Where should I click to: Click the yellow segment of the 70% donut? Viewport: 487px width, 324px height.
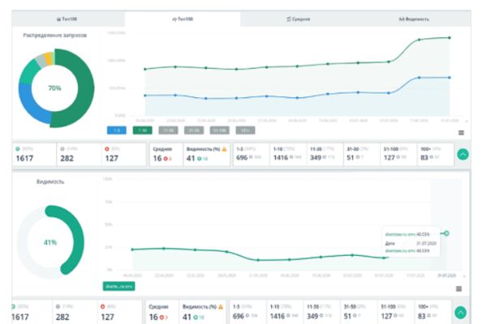click(48, 59)
